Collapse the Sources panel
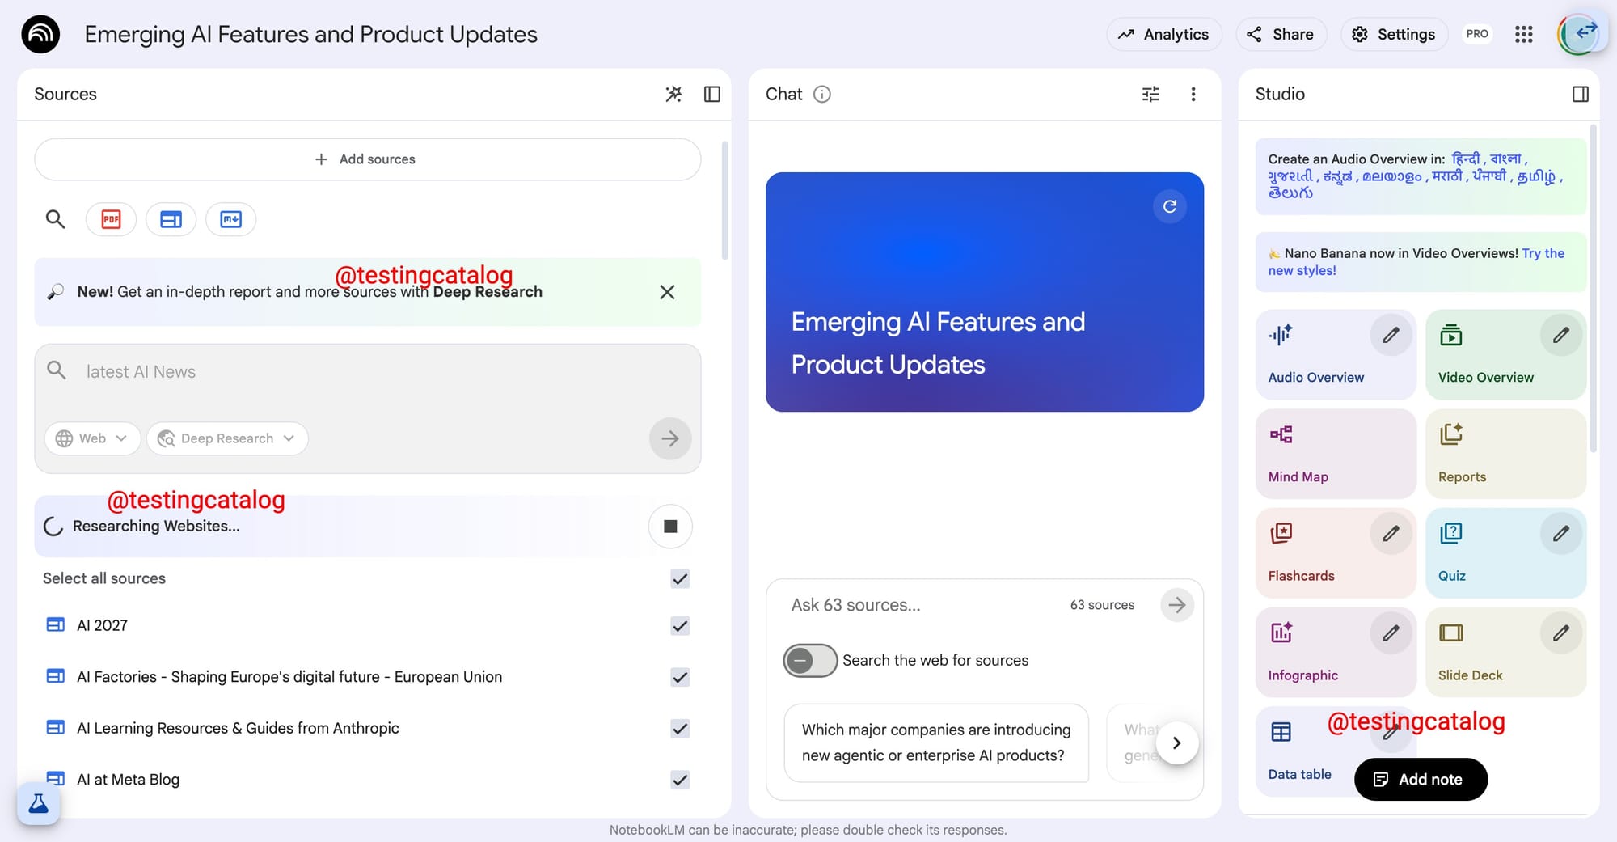The width and height of the screenshot is (1617, 842). pos(711,95)
